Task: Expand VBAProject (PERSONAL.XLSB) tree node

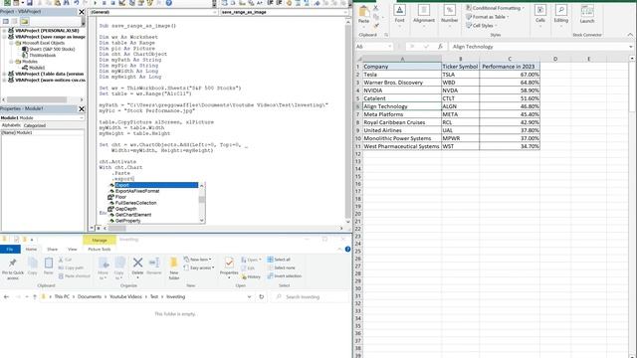Action: pos(4,31)
